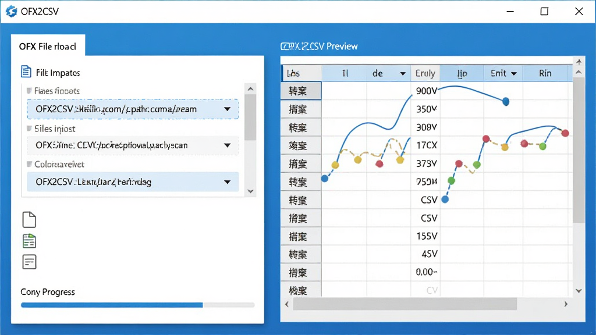Click the 17CX cell

(x=425, y=145)
